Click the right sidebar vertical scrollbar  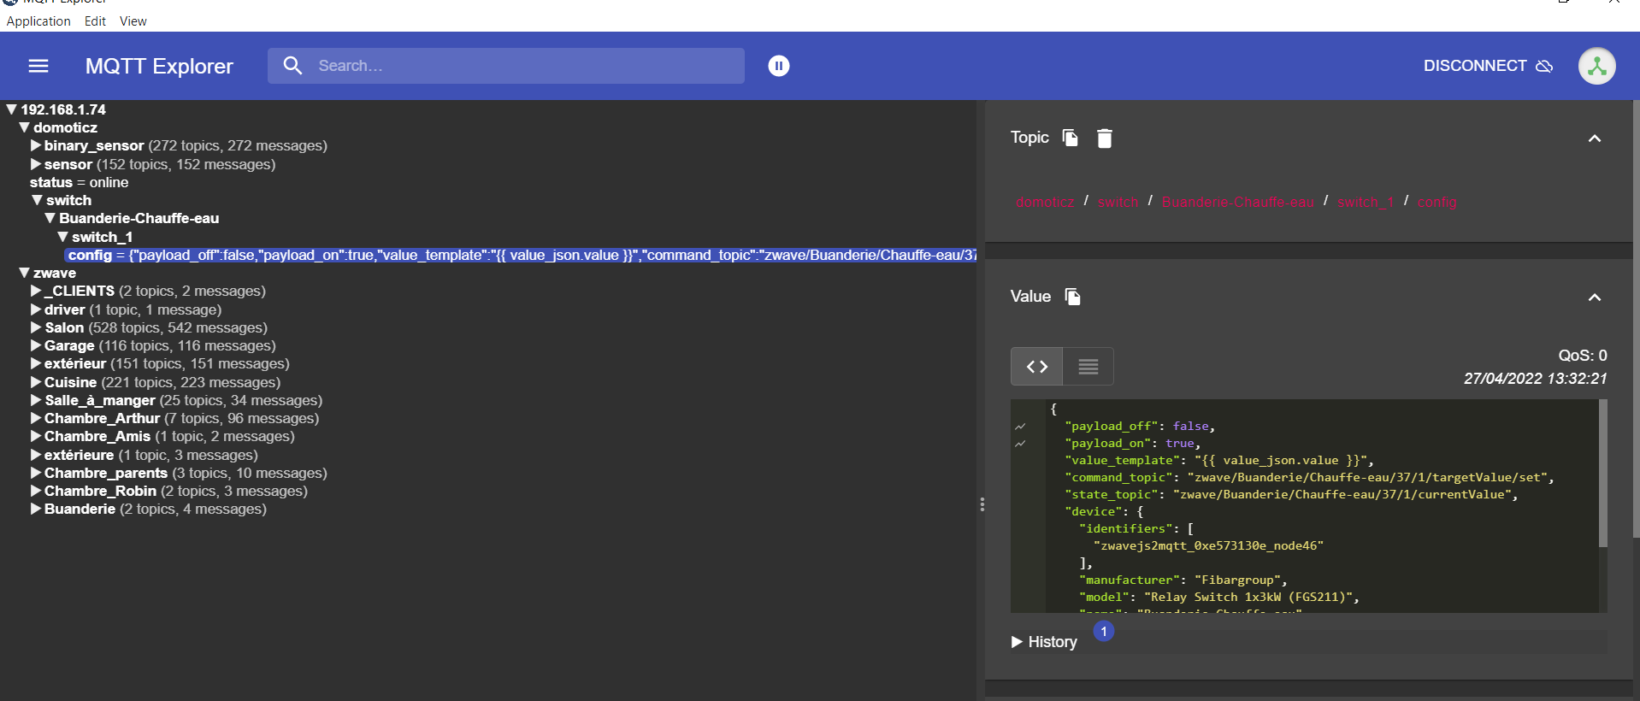click(1636, 319)
